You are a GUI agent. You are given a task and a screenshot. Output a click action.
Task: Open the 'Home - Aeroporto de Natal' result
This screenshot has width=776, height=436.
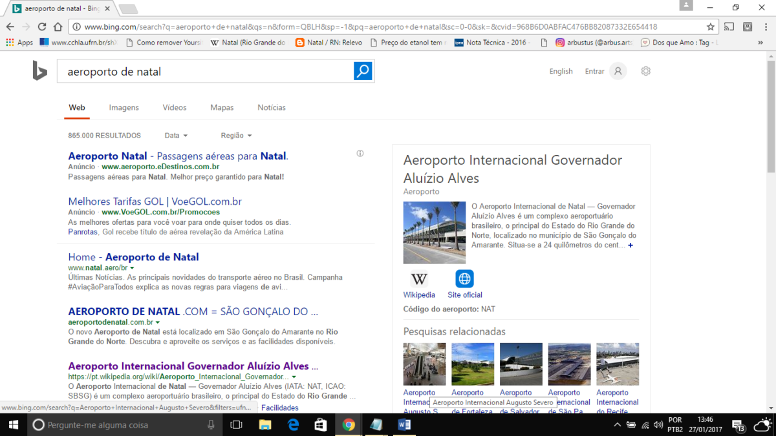pyautogui.click(x=133, y=257)
